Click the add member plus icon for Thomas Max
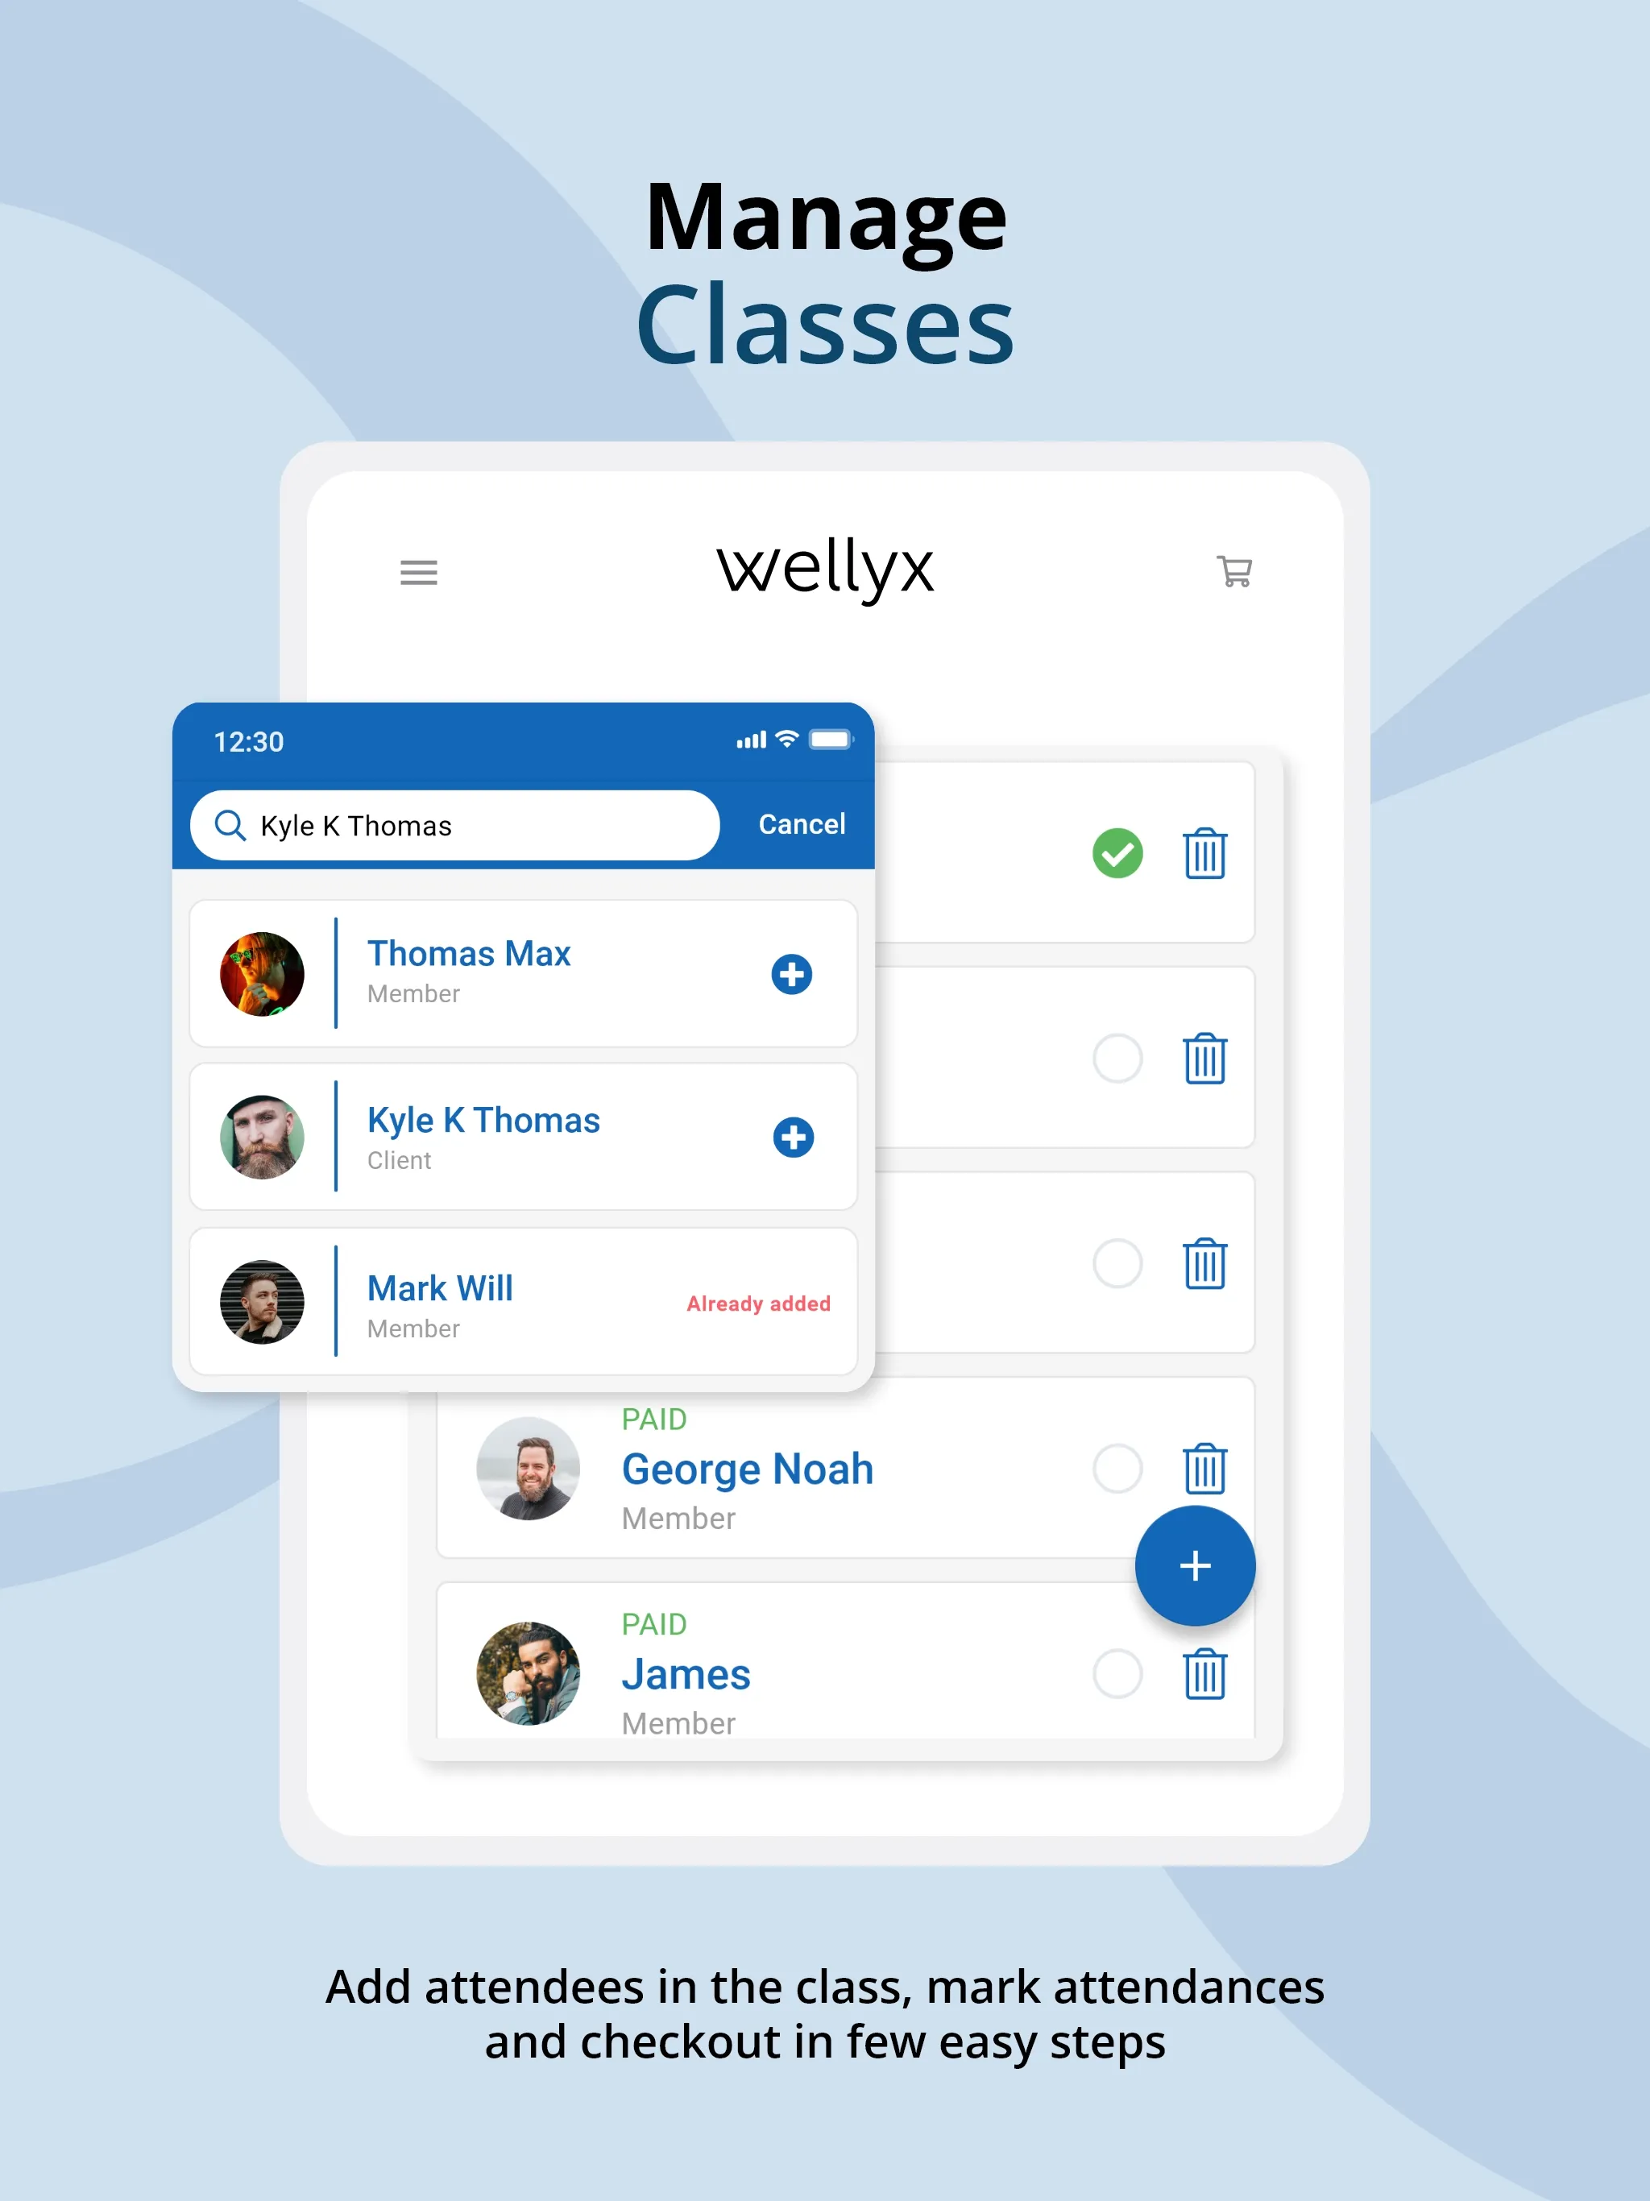1650x2201 pixels. pyautogui.click(x=792, y=974)
